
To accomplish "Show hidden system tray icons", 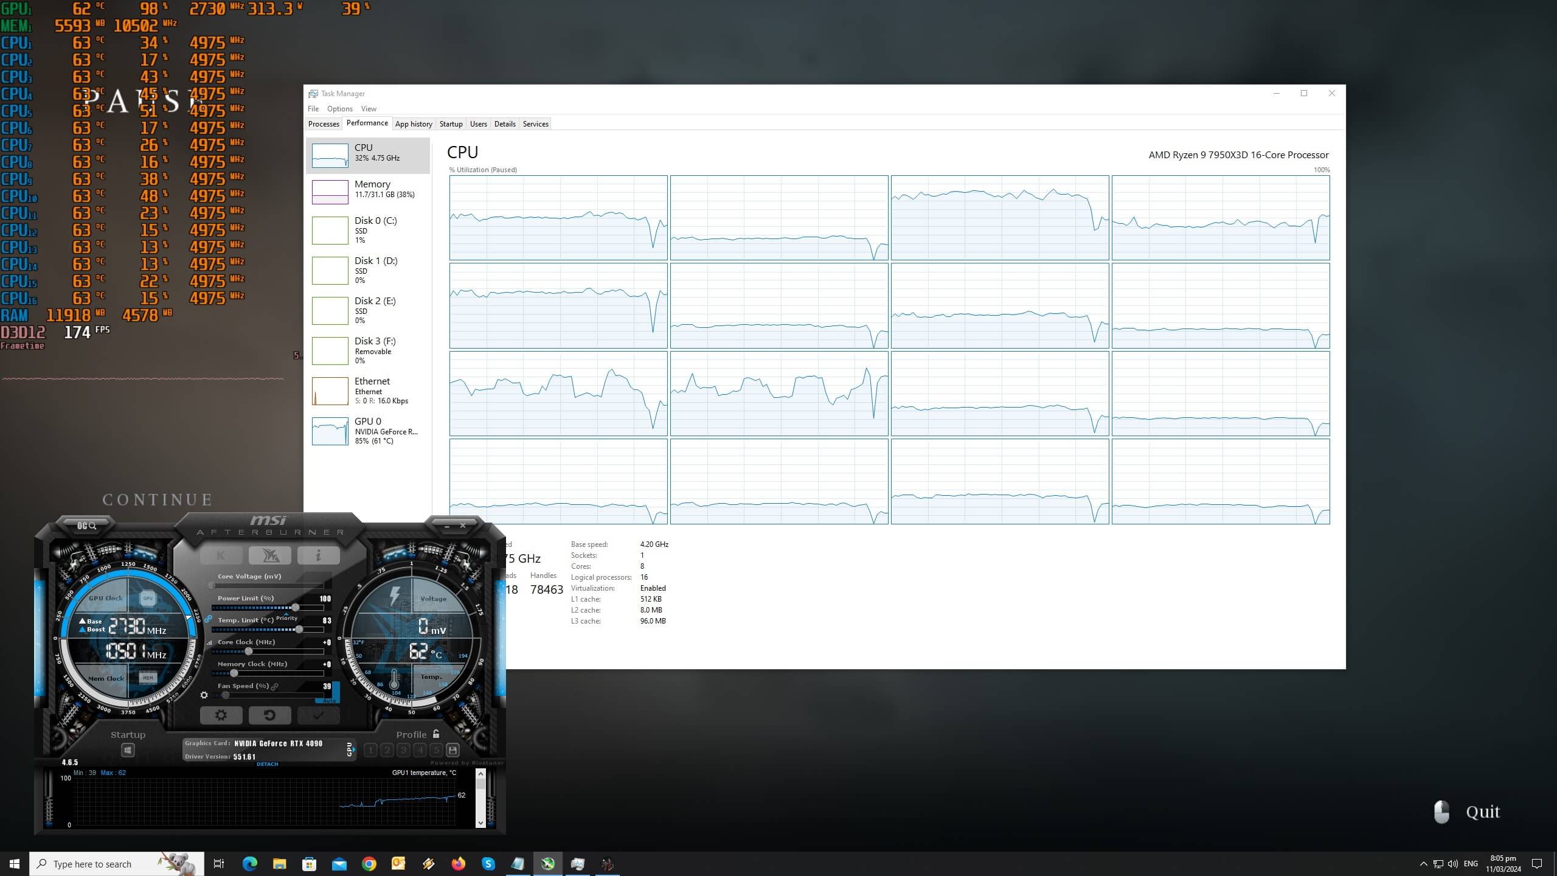I will tap(1423, 864).
